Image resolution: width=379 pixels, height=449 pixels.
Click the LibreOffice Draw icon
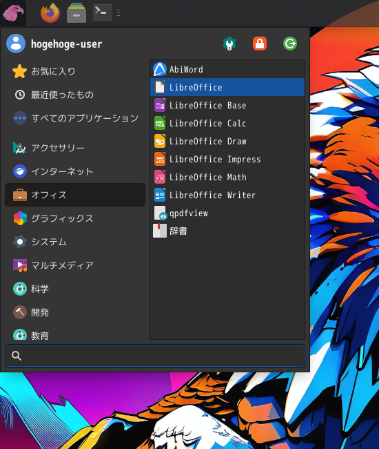coord(160,141)
